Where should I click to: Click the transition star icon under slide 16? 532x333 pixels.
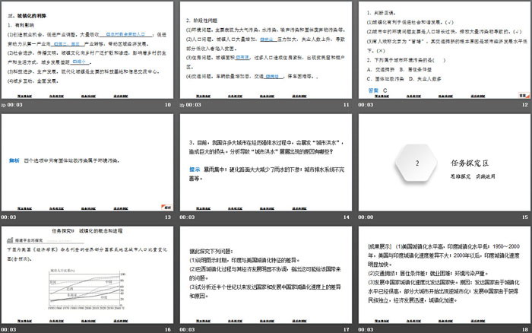pyautogui.click(x=4, y=328)
